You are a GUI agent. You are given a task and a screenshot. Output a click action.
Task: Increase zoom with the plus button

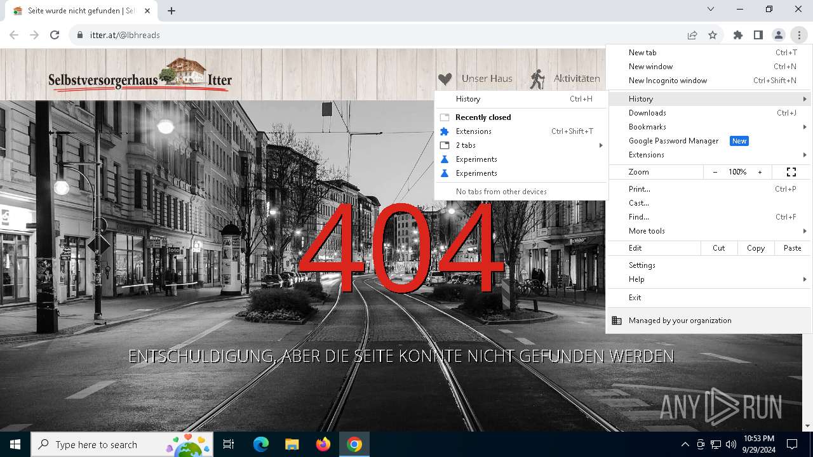[x=760, y=172]
